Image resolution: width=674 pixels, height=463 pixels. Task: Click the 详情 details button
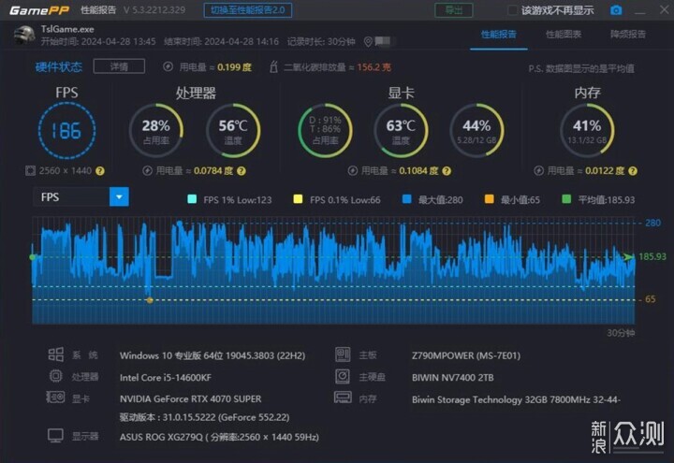[119, 66]
